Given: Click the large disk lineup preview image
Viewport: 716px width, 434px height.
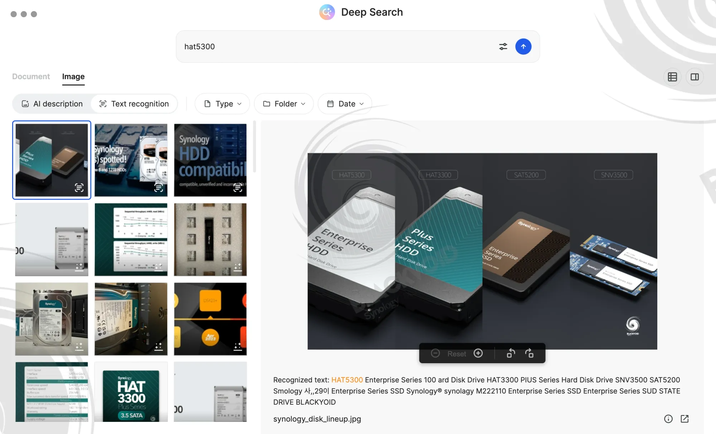Looking at the screenshot, I should [482, 251].
